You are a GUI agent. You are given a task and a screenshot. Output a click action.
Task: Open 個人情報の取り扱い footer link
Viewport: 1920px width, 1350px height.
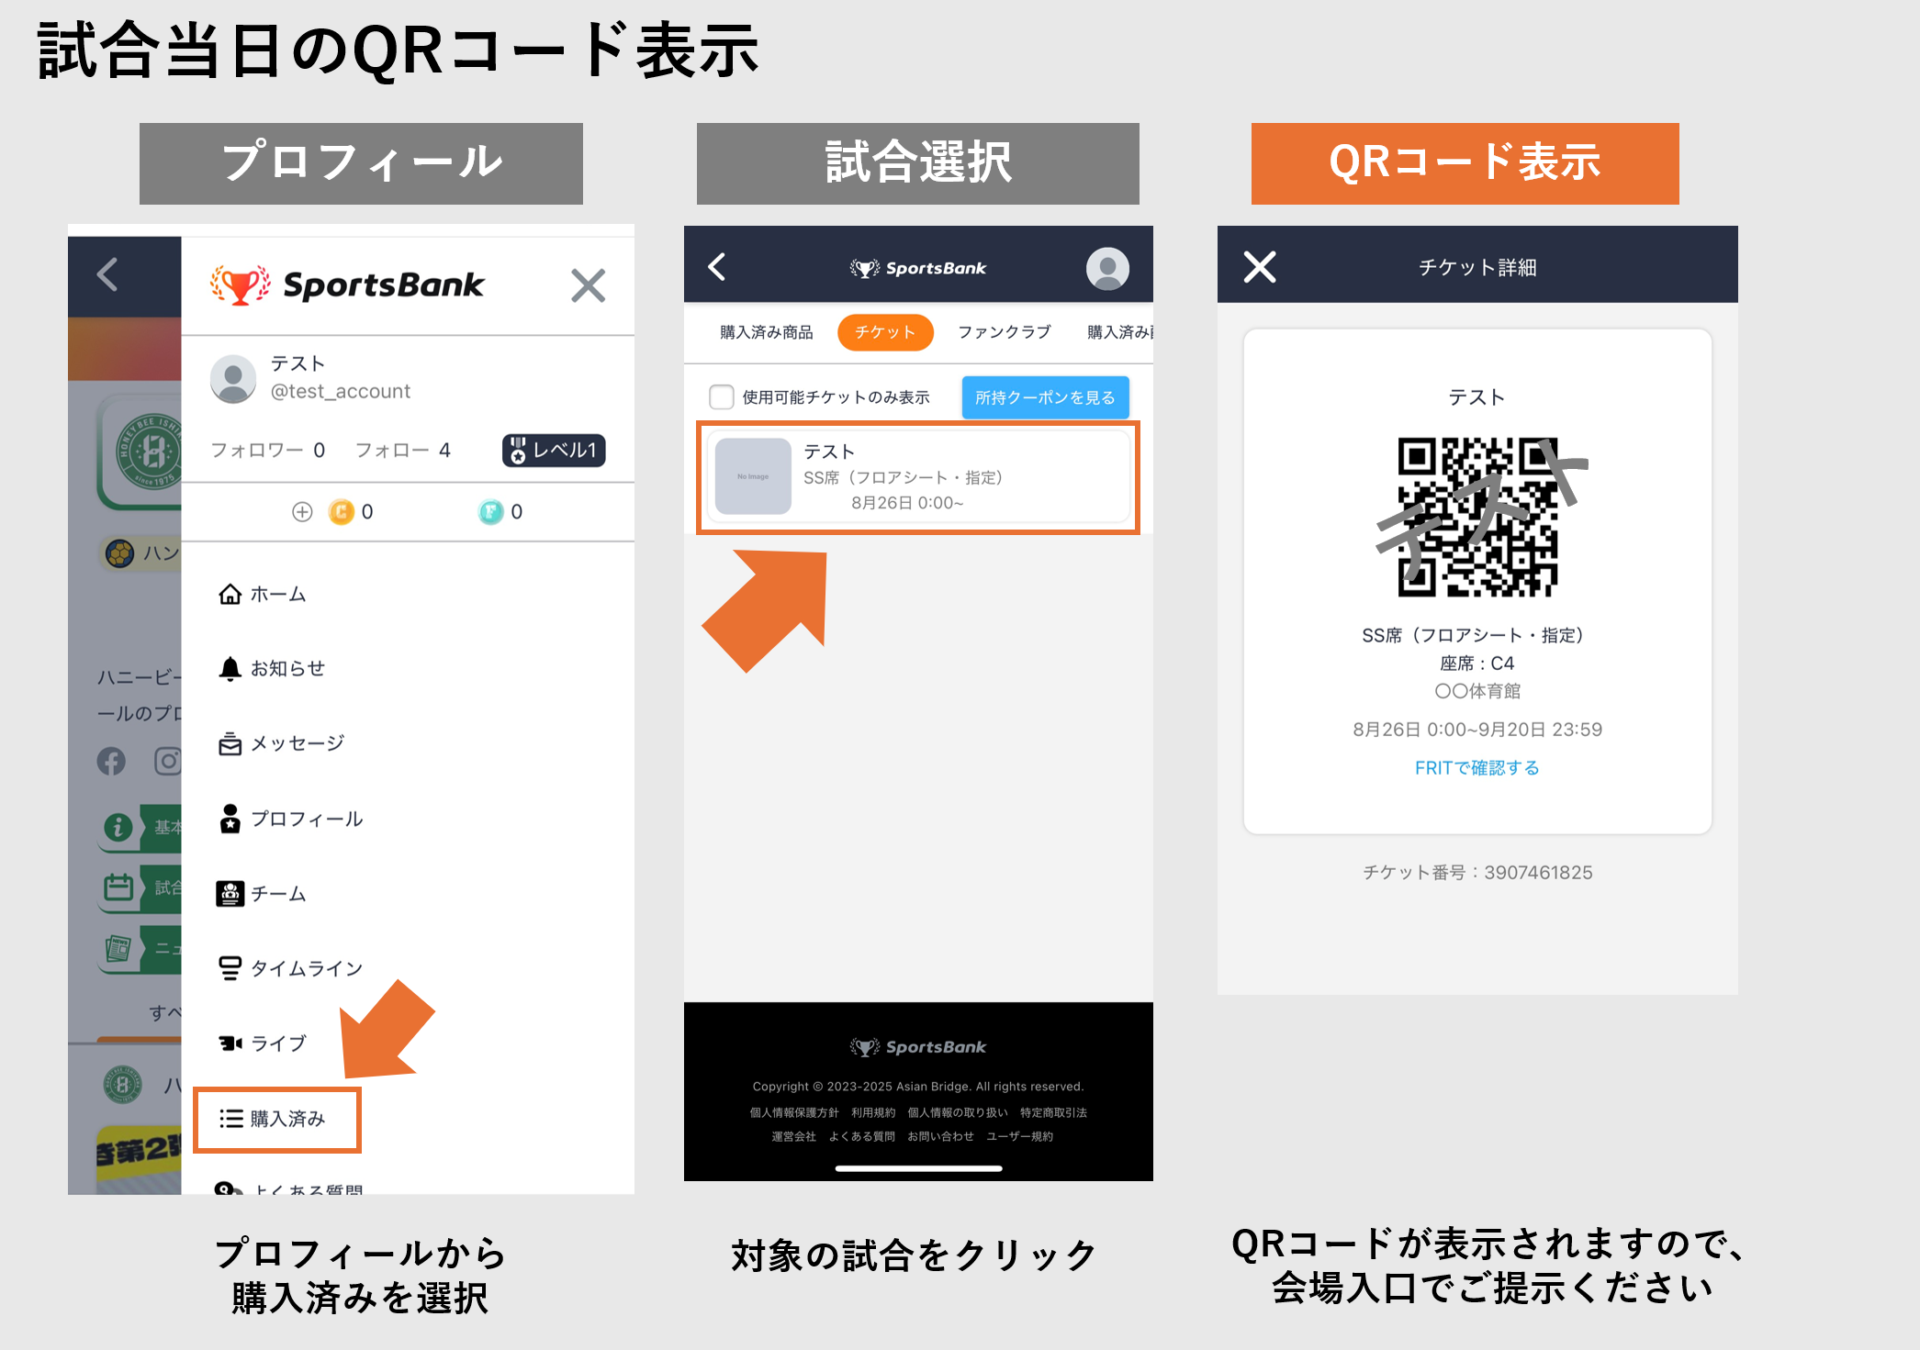pos(958,1112)
